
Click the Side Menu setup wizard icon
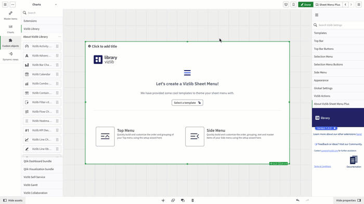(x=194, y=137)
